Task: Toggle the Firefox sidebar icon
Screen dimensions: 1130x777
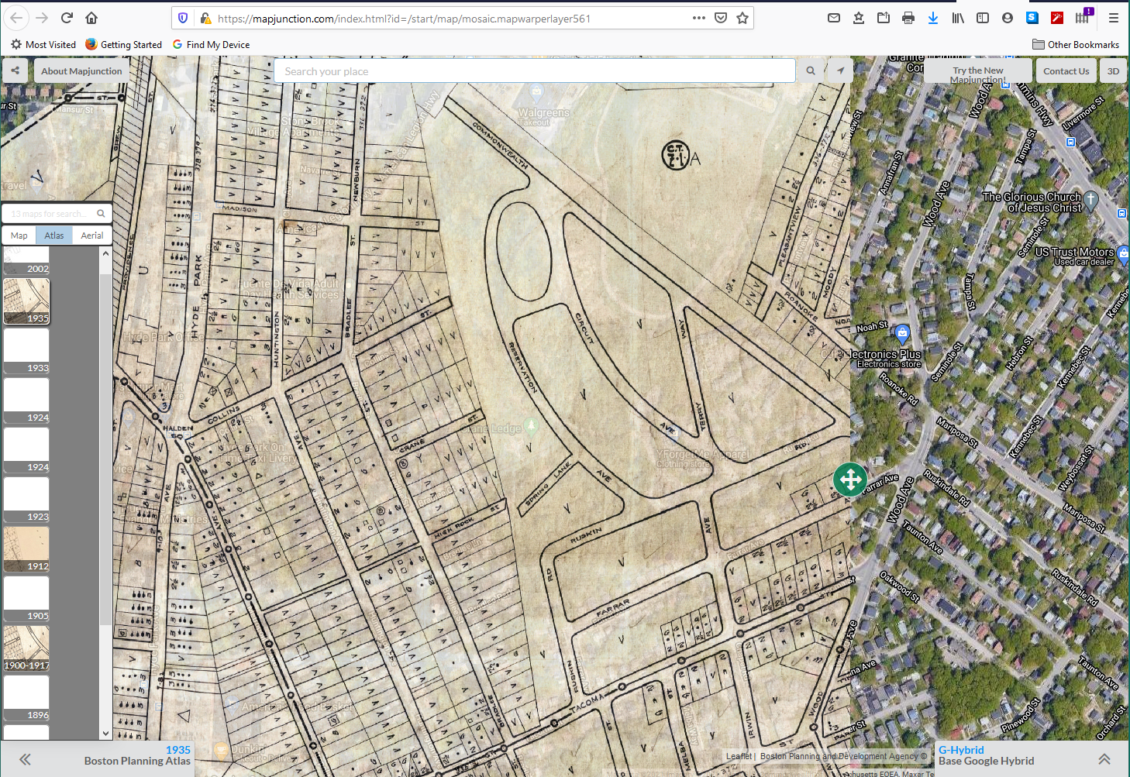Action: [x=983, y=18]
